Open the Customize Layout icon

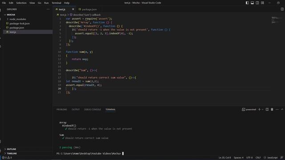[262, 3]
